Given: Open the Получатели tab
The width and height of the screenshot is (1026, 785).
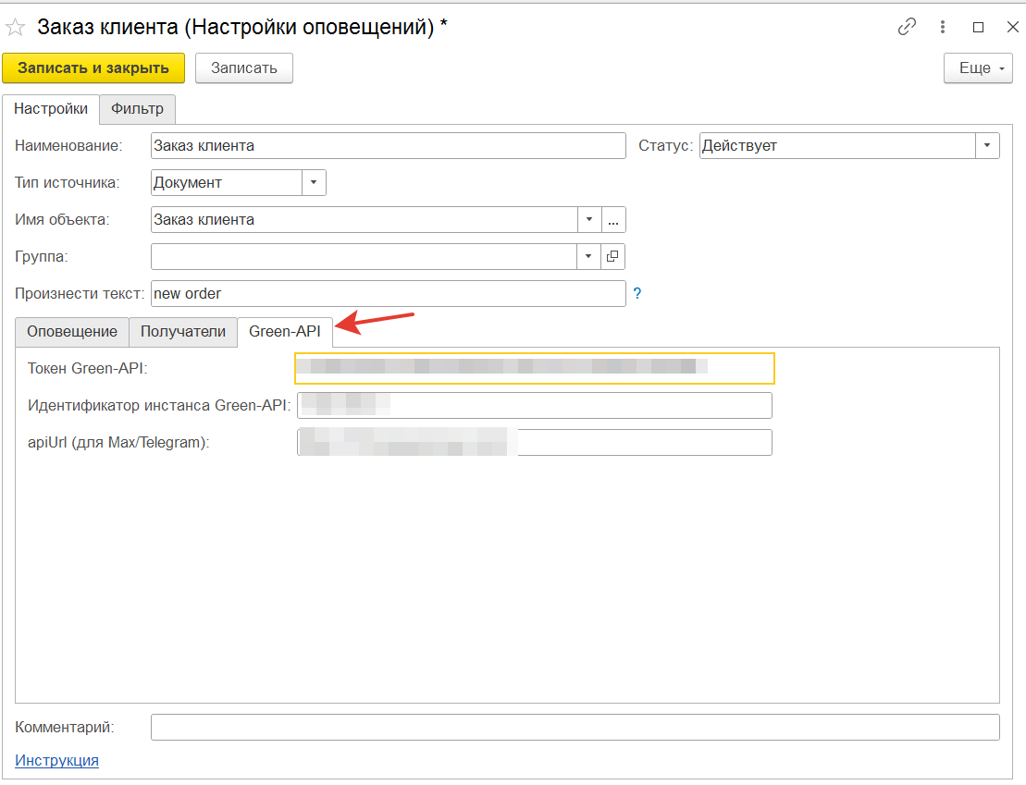Looking at the screenshot, I should (x=183, y=332).
